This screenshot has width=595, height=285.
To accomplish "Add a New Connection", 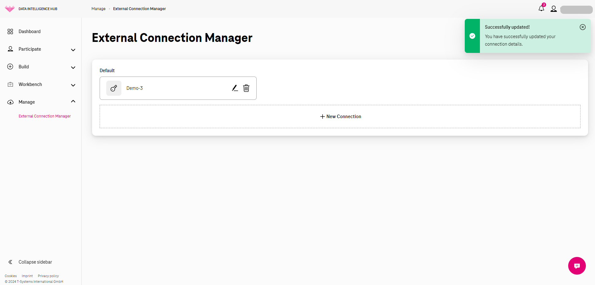I will pyautogui.click(x=340, y=117).
